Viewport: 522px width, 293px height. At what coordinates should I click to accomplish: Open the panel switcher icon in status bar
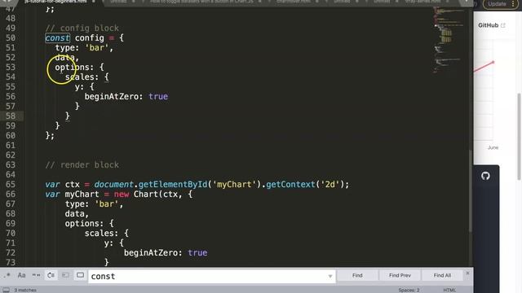7,290
